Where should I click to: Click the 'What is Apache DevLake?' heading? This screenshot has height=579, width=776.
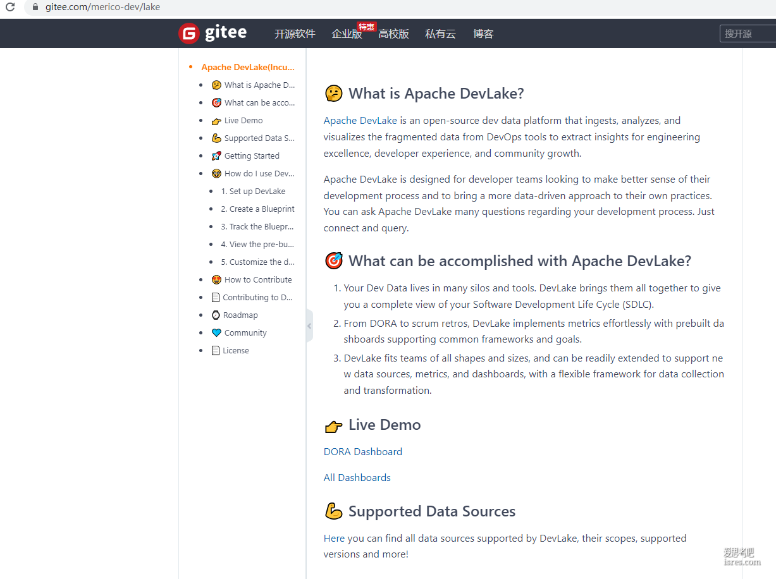coord(436,94)
